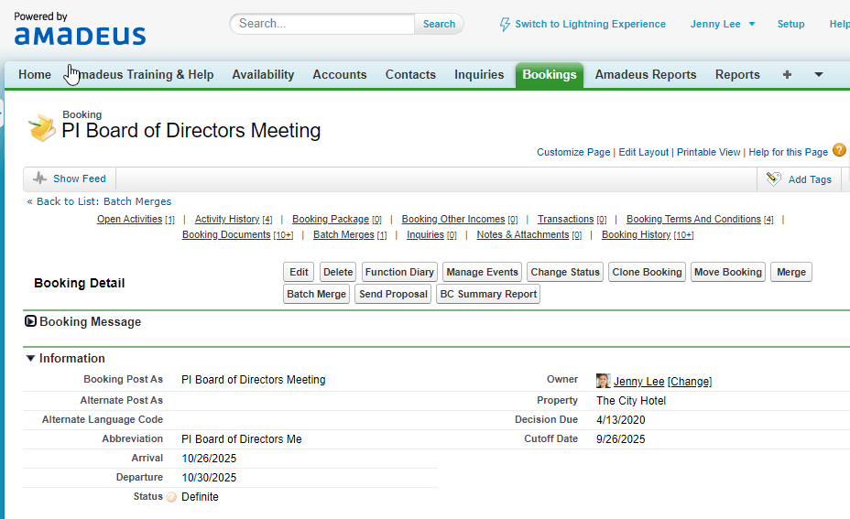Open the tab overflow arrow dropdown
850x519 pixels.
coord(819,75)
